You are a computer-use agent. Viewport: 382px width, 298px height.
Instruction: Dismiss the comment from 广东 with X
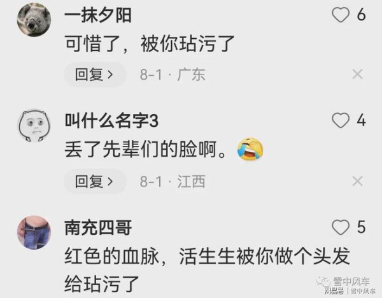[357, 74]
